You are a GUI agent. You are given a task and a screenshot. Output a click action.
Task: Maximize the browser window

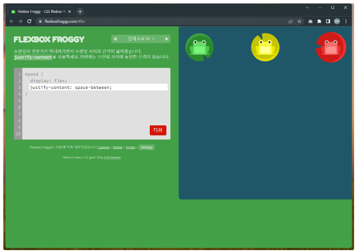(x=333, y=8)
